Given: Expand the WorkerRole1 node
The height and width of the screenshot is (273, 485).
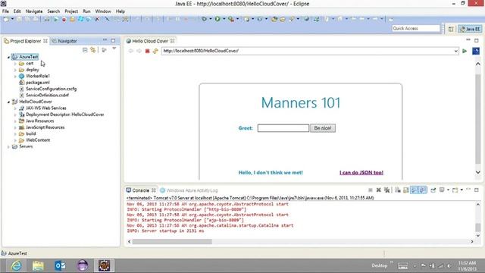Looking at the screenshot, I should [x=15, y=76].
